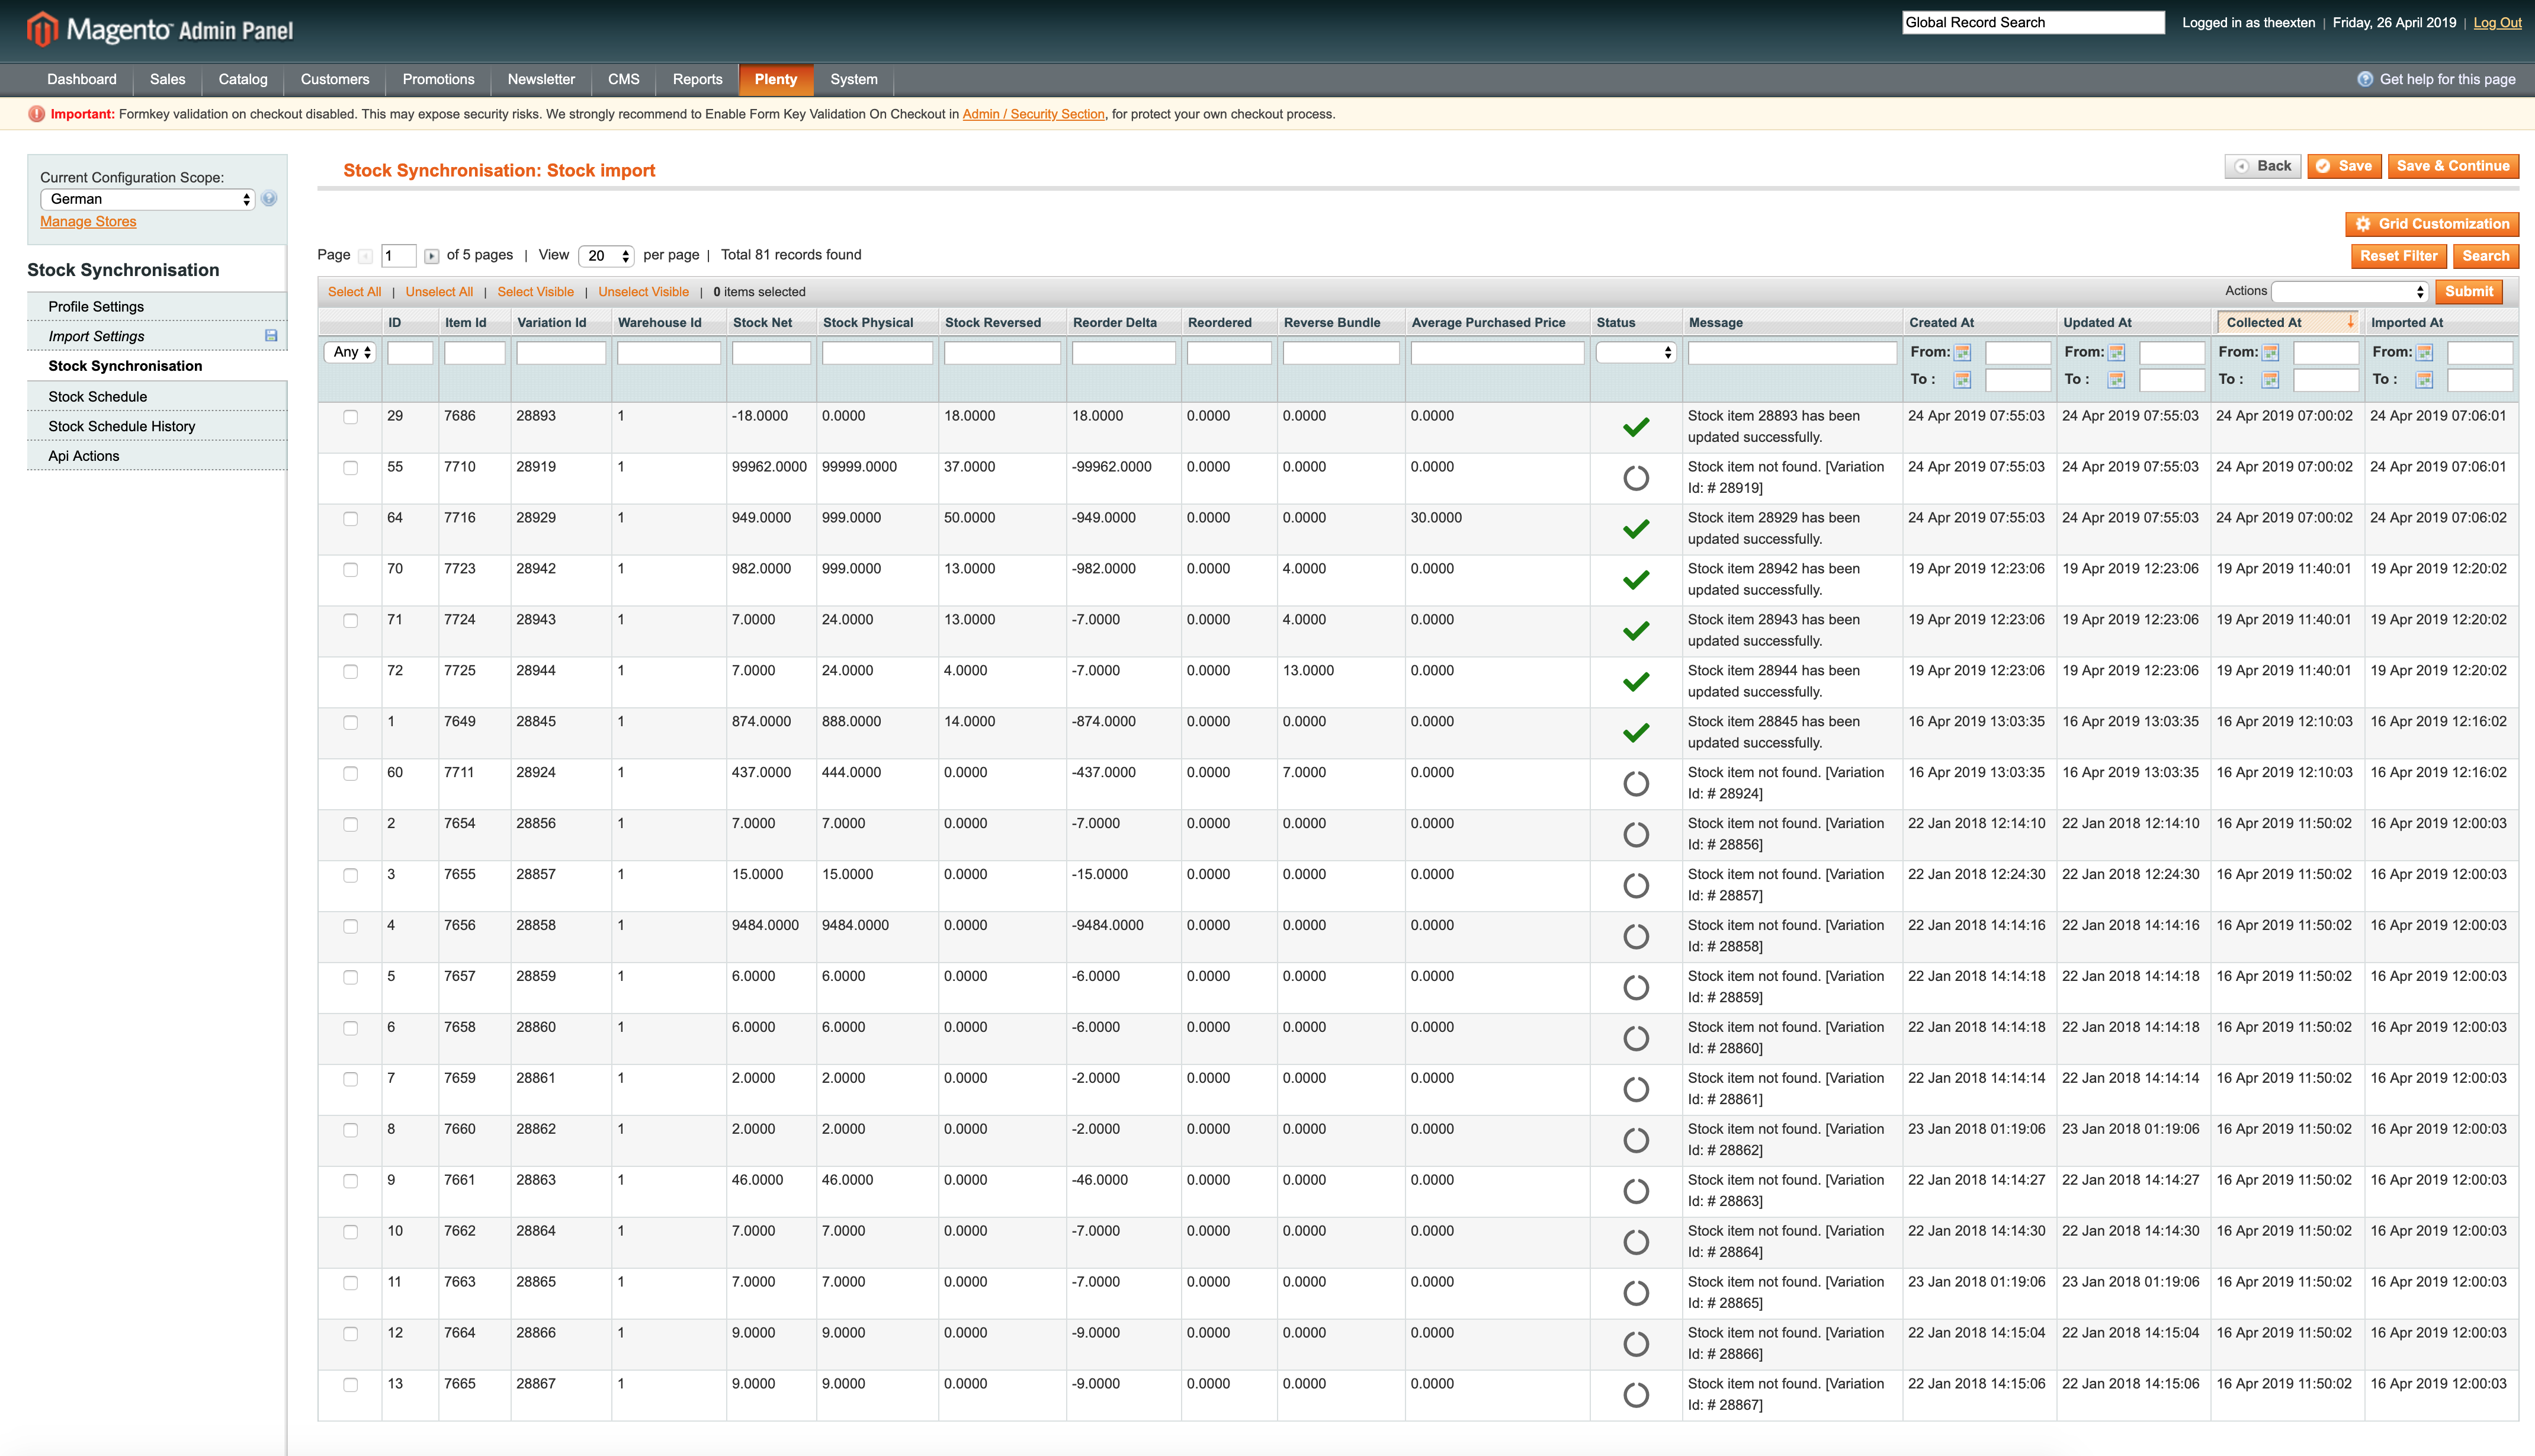Select the checkbox for ID 70
The image size is (2535, 1456).
350,570
